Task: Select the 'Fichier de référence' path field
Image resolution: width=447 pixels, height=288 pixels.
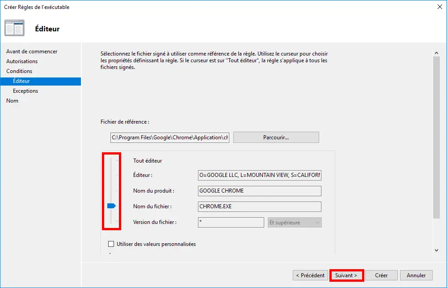Action: pos(169,137)
